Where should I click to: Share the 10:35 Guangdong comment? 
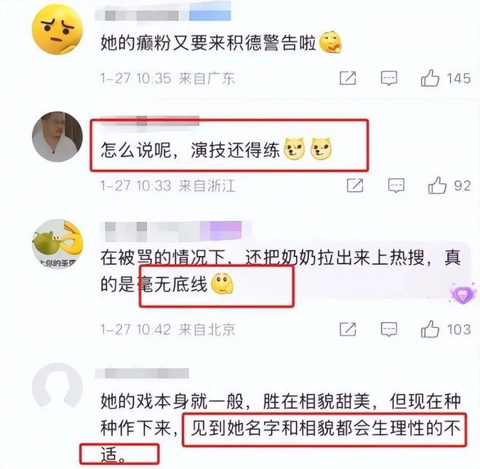click(348, 78)
